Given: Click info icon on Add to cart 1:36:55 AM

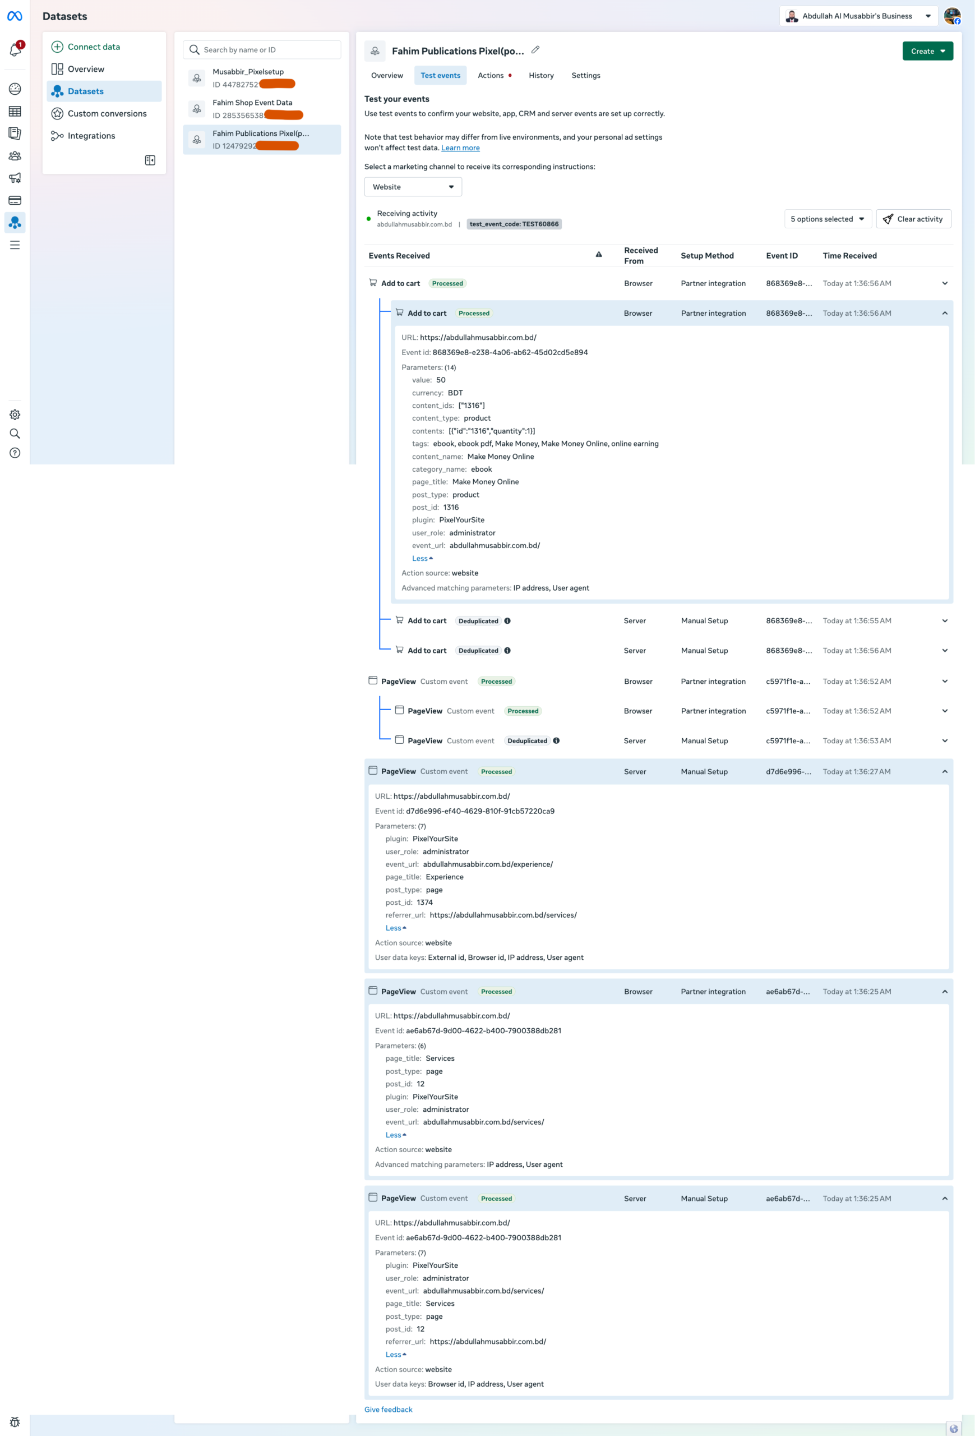Looking at the screenshot, I should 507,621.
